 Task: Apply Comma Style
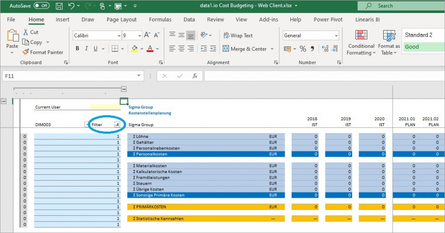click(312, 49)
